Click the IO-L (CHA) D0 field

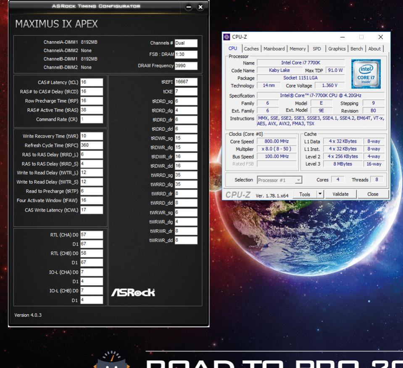tap(92, 272)
